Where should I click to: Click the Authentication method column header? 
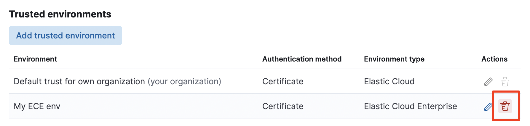[302, 59]
